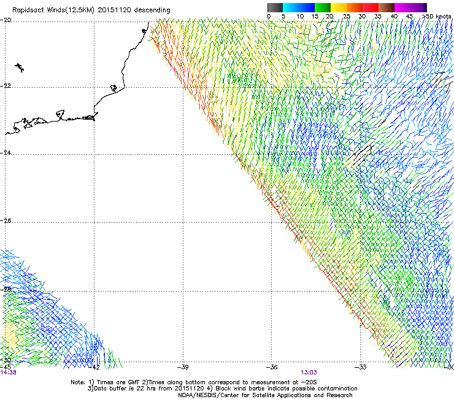Click the gray 0-5 knots color segment

[x=275, y=7]
